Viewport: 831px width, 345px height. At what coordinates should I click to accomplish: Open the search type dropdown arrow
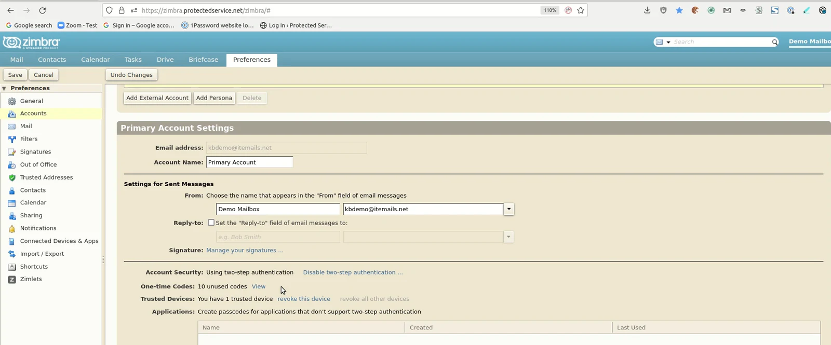(x=668, y=42)
